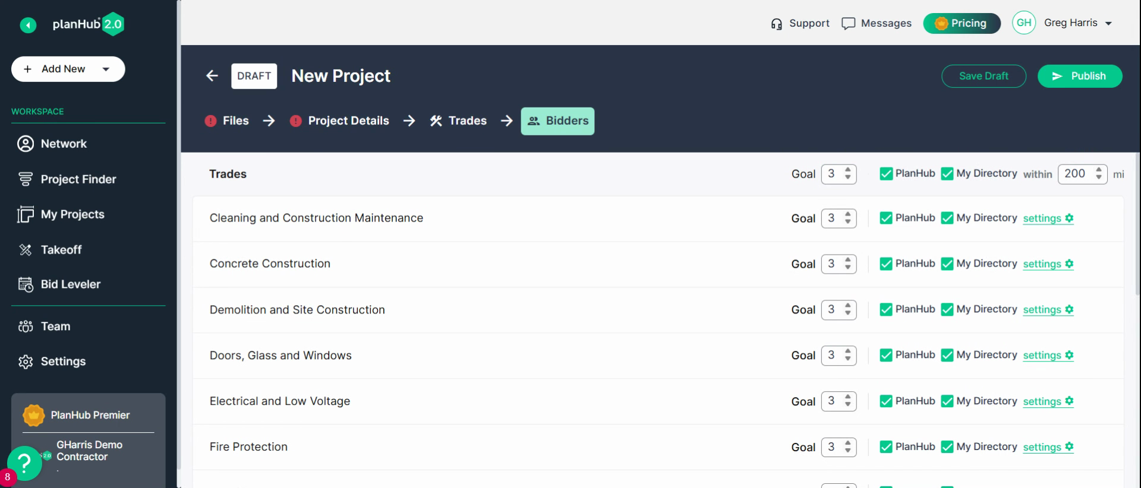
Task: Open settings for Demolition and Site Construction
Action: coord(1048,310)
